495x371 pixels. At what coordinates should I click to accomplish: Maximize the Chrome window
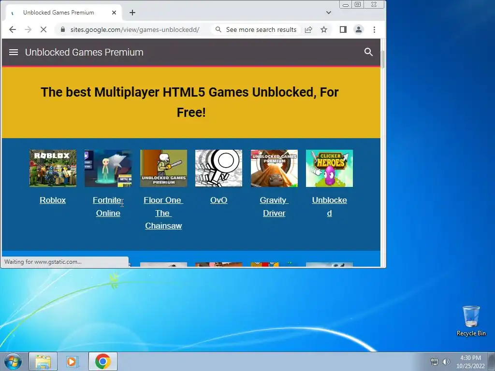[358, 5]
